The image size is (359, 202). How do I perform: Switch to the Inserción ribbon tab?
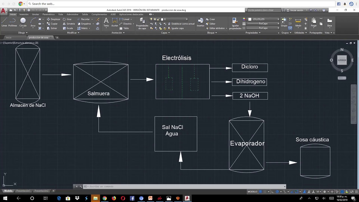point(24,14)
